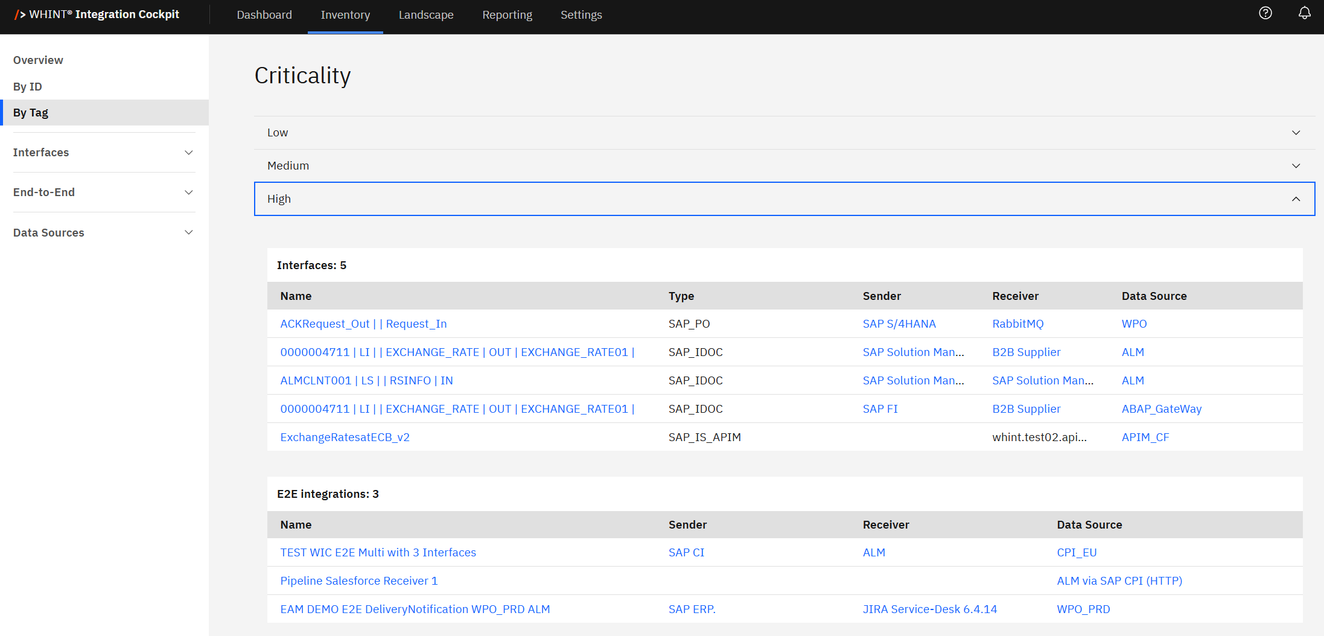Open the Settings tab

pos(581,15)
